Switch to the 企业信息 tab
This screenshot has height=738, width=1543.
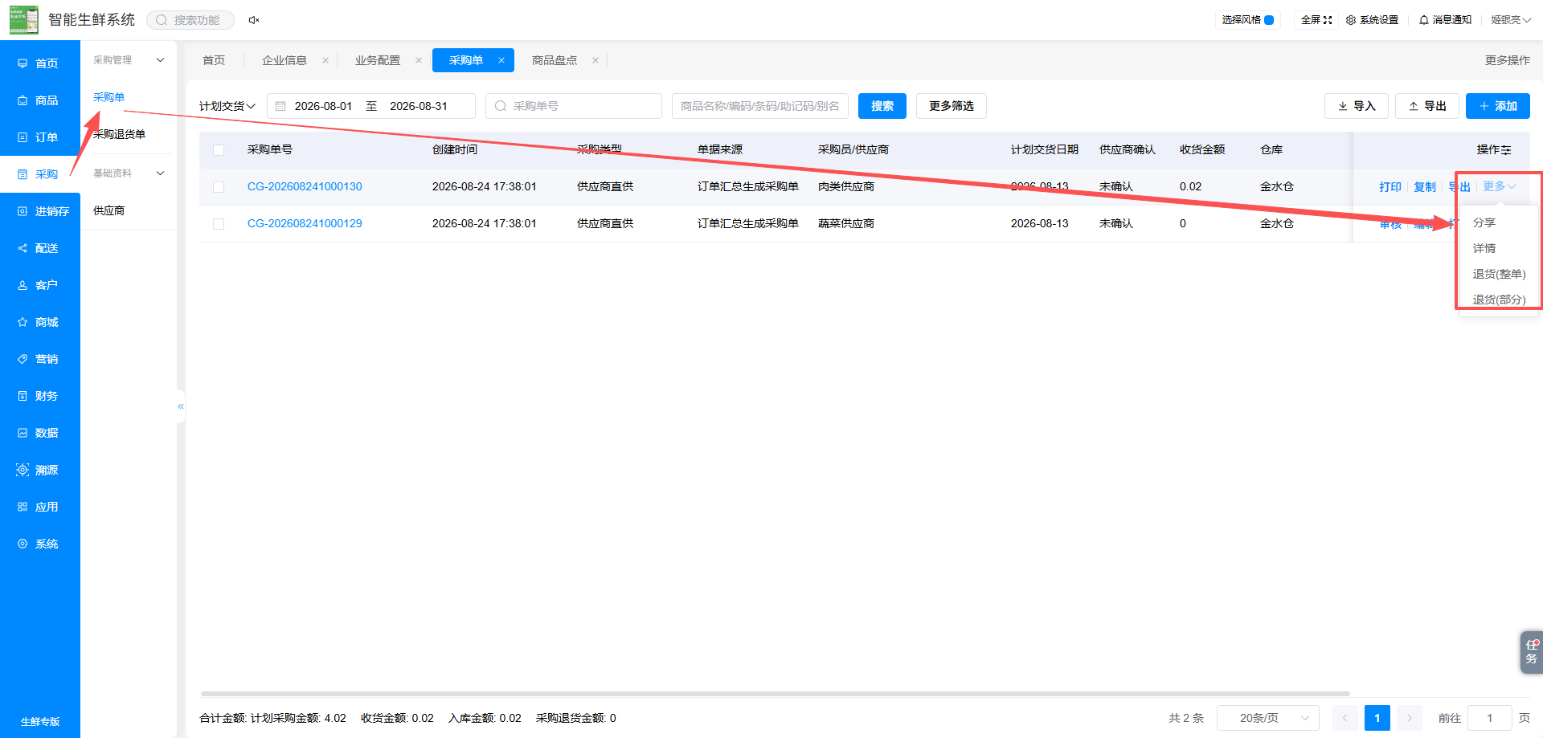(284, 60)
